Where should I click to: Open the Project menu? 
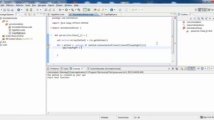(59, 5)
